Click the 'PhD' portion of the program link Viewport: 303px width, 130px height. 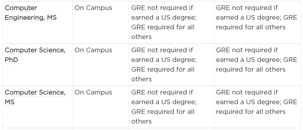[12, 60]
